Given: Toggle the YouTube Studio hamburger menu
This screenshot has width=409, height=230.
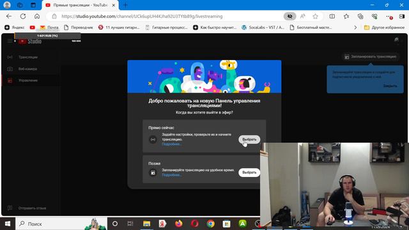Looking at the screenshot, I should (10, 41).
